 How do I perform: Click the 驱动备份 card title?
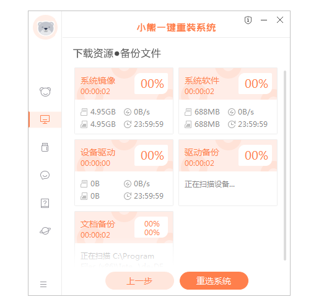[x=202, y=152]
